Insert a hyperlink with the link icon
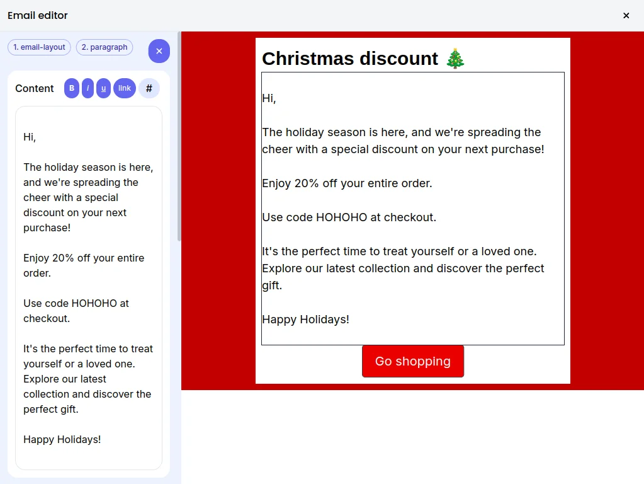The height and width of the screenshot is (484, 644). click(124, 88)
